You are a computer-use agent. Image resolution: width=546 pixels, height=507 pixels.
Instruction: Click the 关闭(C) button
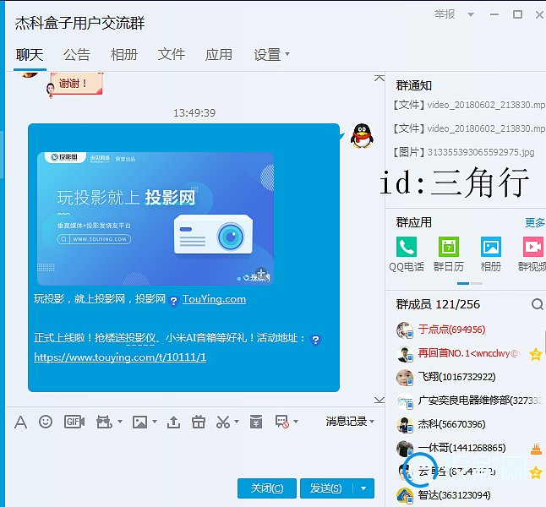coord(267,488)
